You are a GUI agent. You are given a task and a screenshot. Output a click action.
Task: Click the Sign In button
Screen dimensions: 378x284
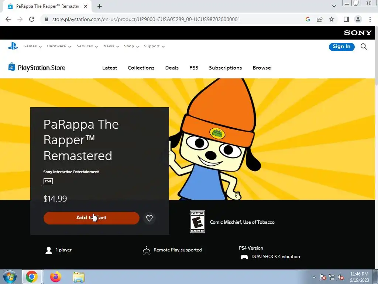341,47
